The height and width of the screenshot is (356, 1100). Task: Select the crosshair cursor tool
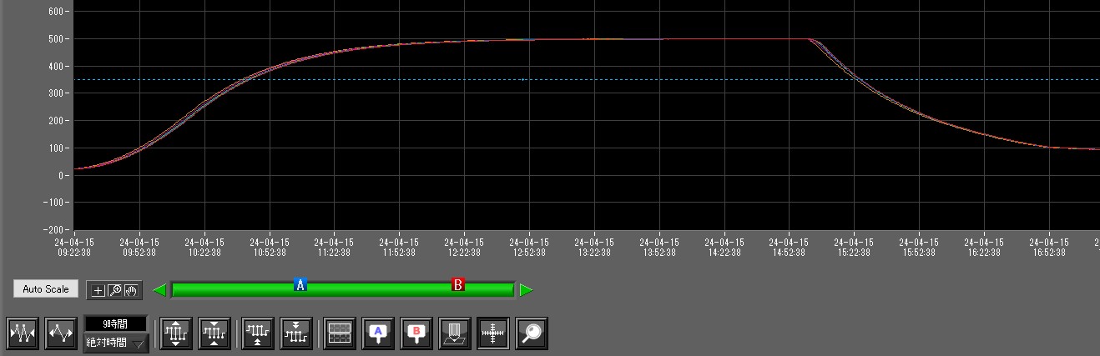click(98, 290)
